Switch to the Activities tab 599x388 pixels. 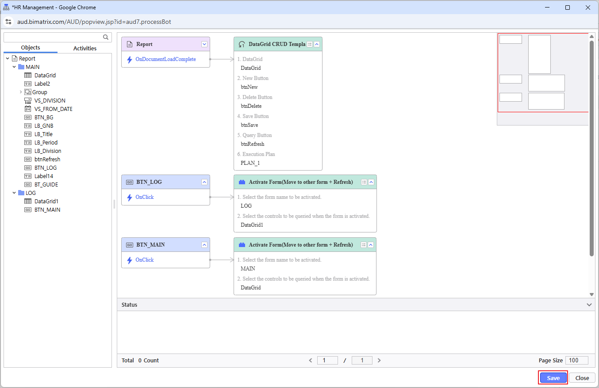click(84, 48)
